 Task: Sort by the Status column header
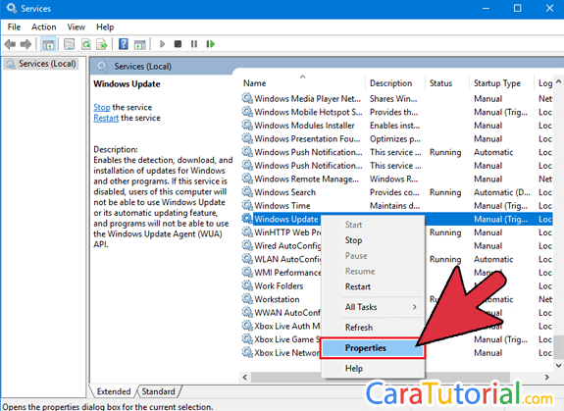click(447, 83)
